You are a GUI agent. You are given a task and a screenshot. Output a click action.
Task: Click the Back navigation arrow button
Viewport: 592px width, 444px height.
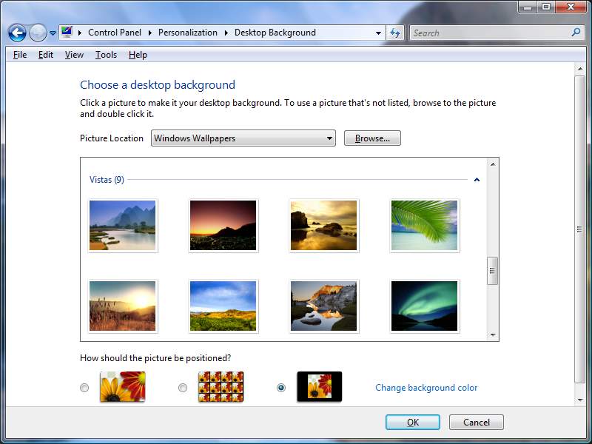pyautogui.click(x=17, y=33)
